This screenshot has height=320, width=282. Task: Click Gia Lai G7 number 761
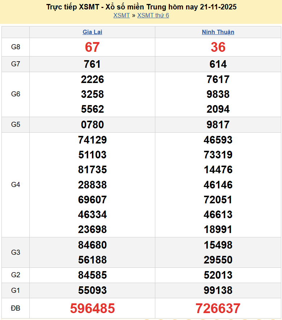(x=92, y=64)
